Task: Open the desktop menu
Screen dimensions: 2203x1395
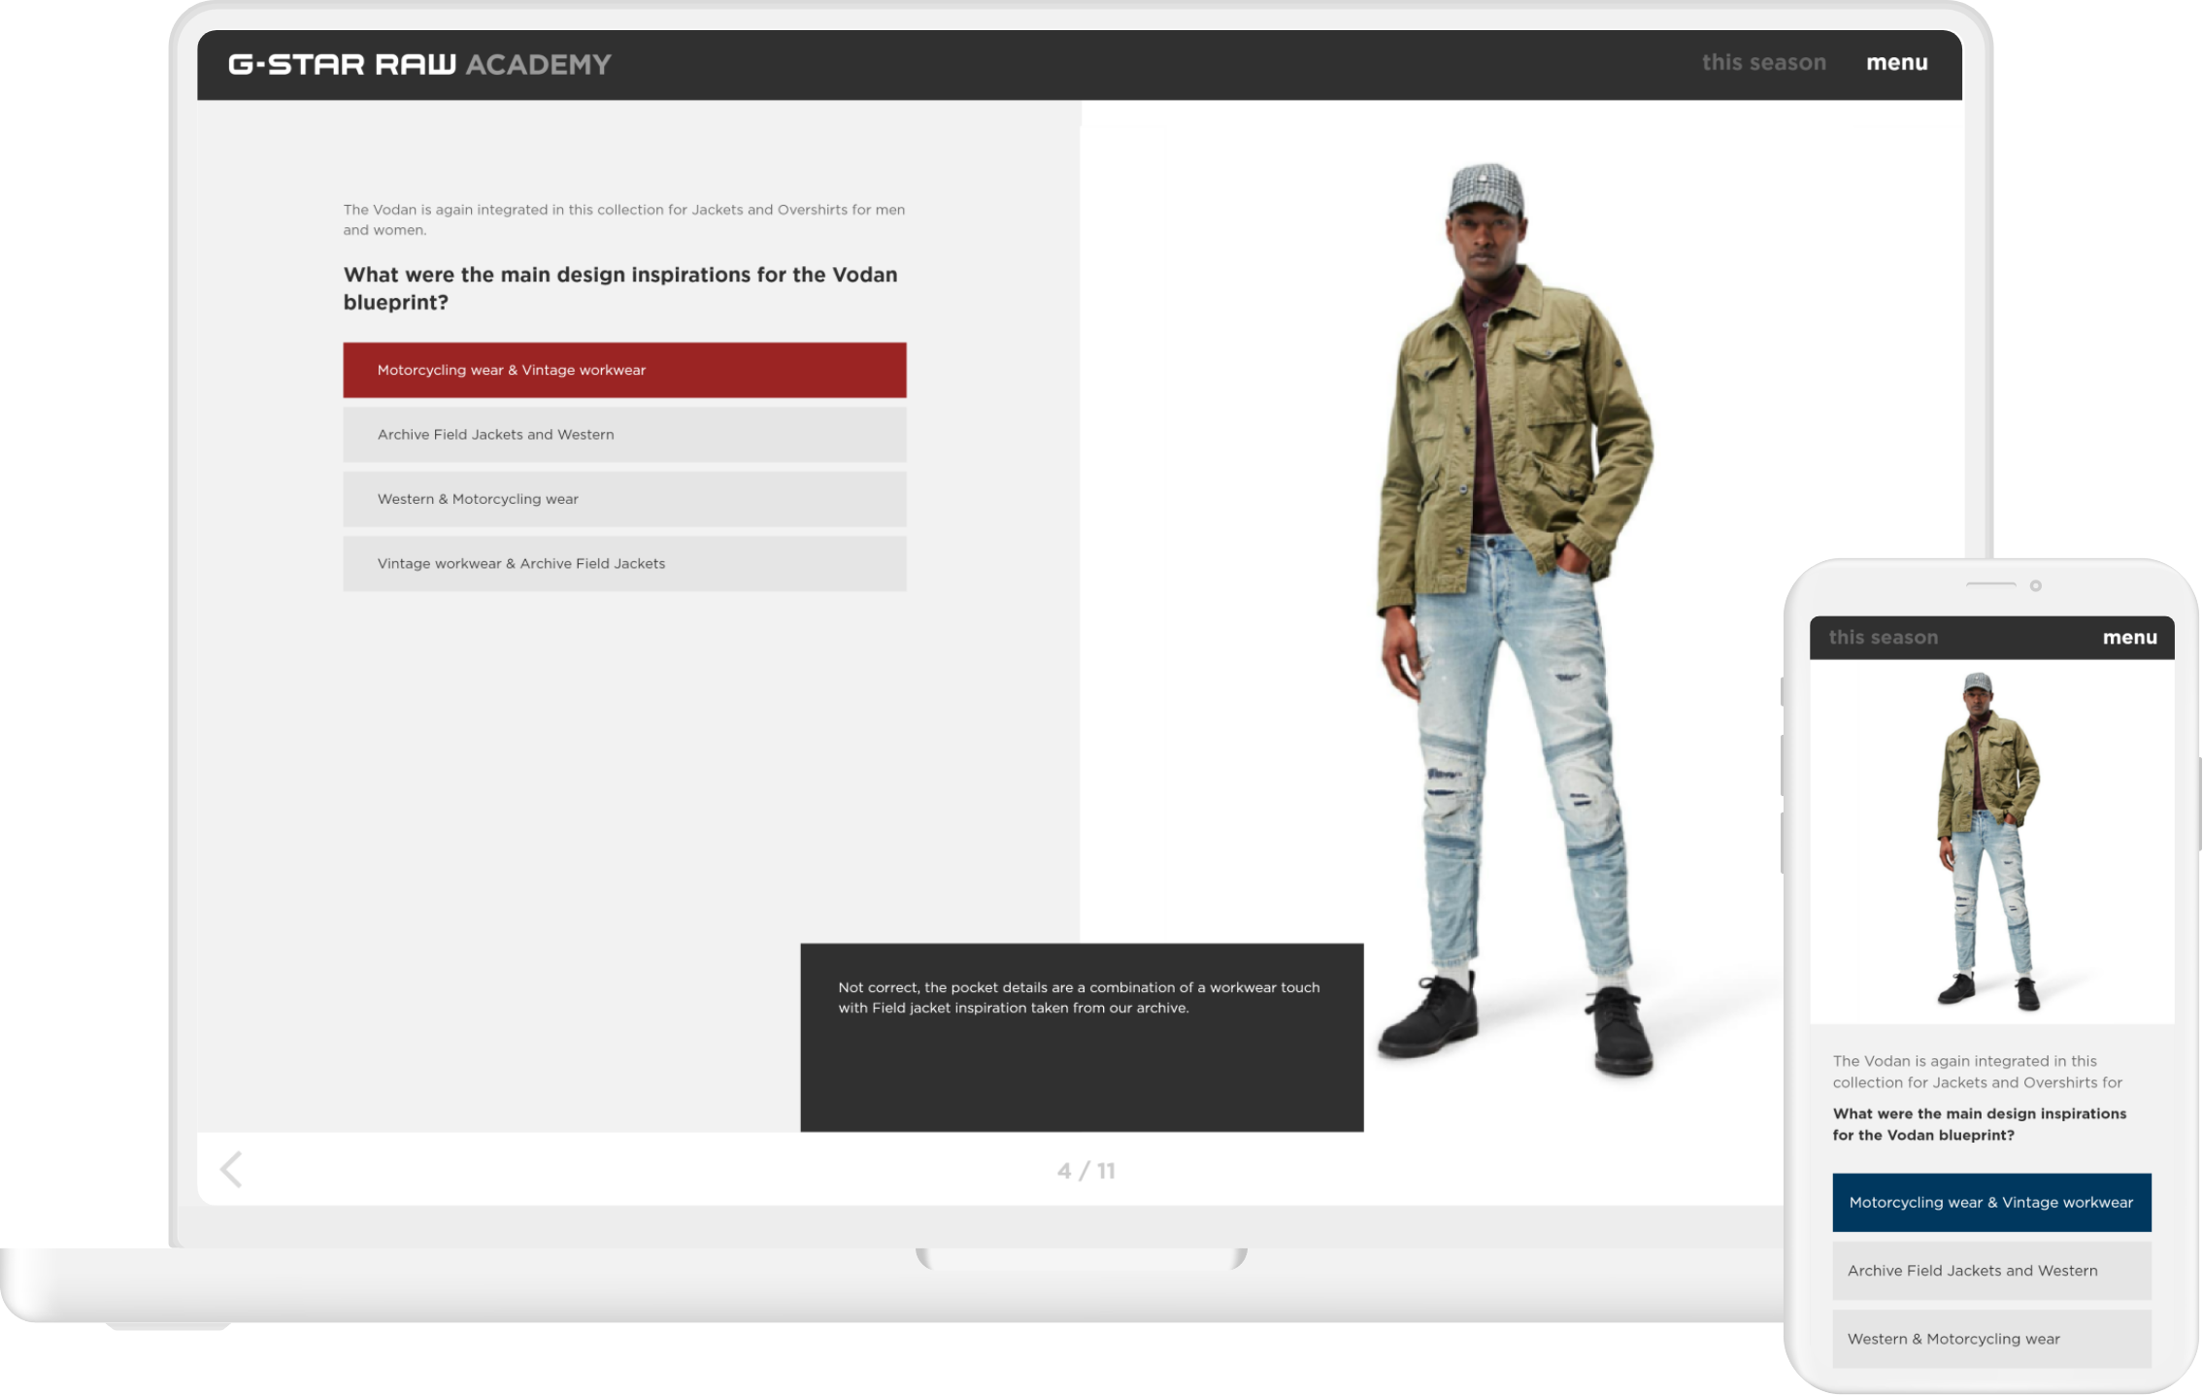Action: [1896, 63]
